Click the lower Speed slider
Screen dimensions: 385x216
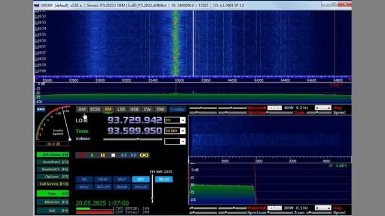[x=319, y=212]
